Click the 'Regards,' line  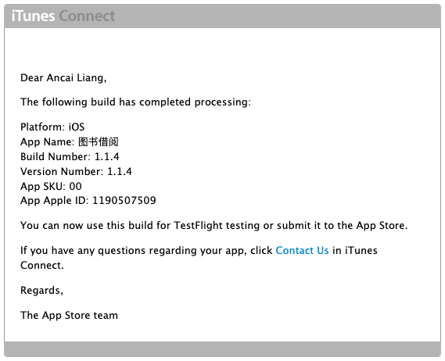click(41, 291)
